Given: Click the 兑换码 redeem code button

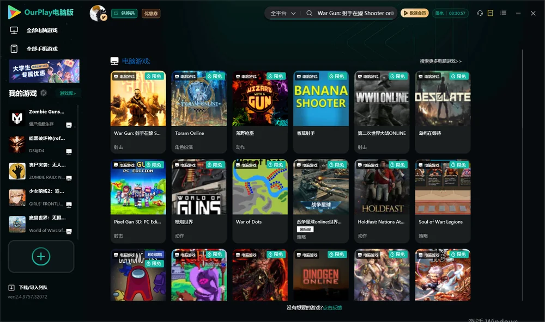Looking at the screenshot, I should pos(124,13).
